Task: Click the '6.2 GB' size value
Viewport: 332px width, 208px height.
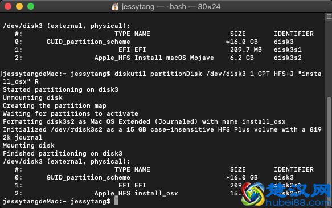Action: coord(242,58)
